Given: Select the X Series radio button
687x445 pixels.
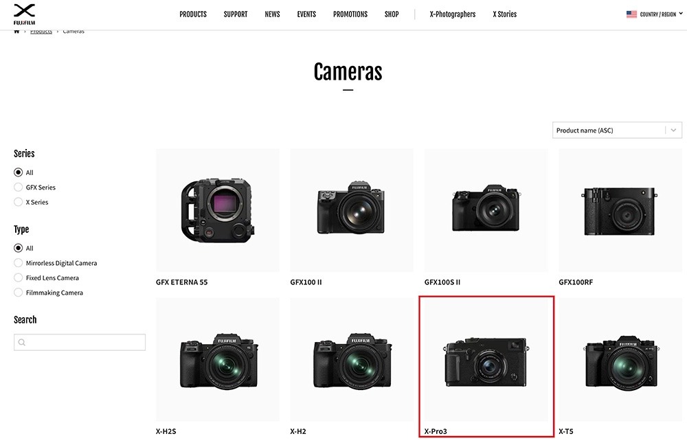Looking at the screenshot, I should (18, 202).
